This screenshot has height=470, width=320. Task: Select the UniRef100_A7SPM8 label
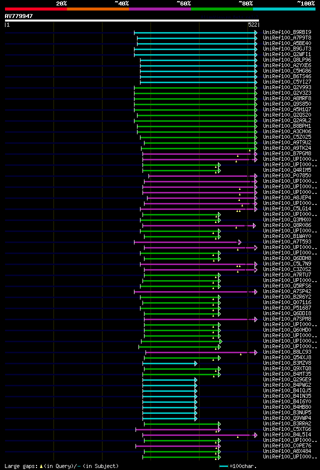[287, 319]
